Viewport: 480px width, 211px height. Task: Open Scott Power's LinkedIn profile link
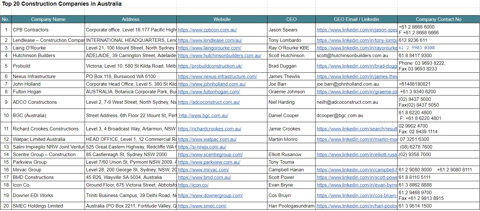(x=357, y=177)
